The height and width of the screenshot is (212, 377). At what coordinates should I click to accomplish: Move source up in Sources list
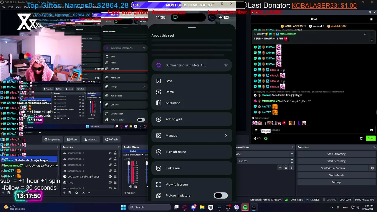(x=83, y=193)
